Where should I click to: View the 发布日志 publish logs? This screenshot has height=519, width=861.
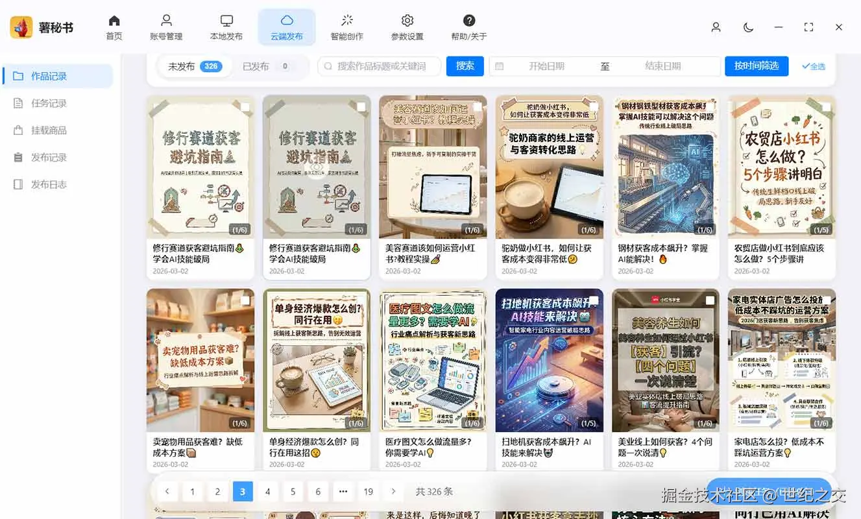[x=58, y=184]
